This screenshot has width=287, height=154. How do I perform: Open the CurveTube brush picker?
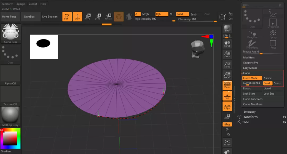(11, 34)
